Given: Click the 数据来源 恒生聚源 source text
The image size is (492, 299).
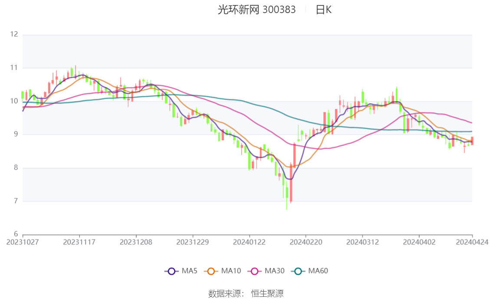Looking at the screenshot, I should [x=246, y=294].
